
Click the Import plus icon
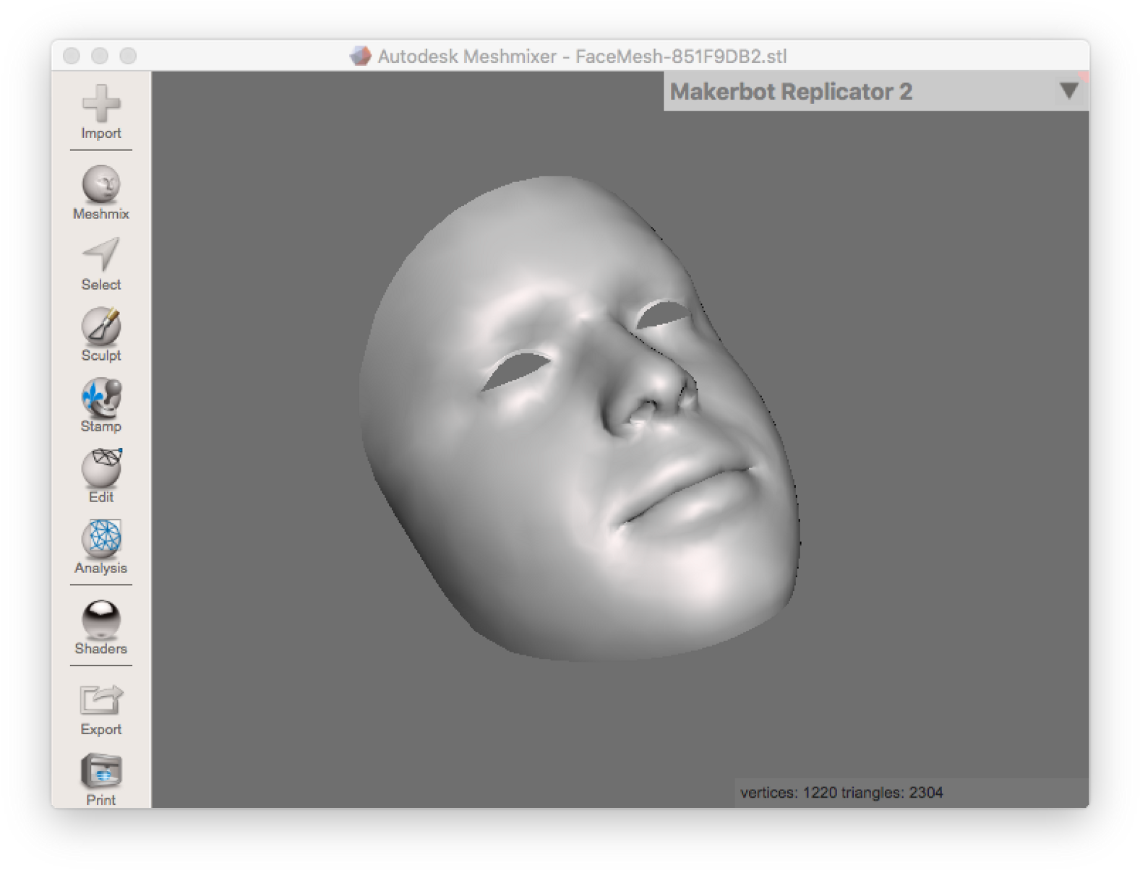(100, 104)
